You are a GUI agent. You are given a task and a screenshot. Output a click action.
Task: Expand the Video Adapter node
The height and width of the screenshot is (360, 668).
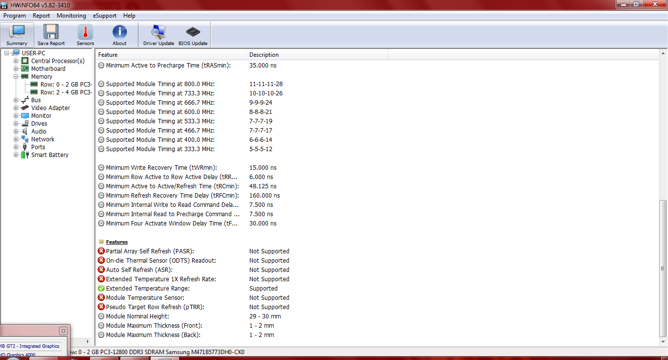pyautogui.click(x=16, y=108)
